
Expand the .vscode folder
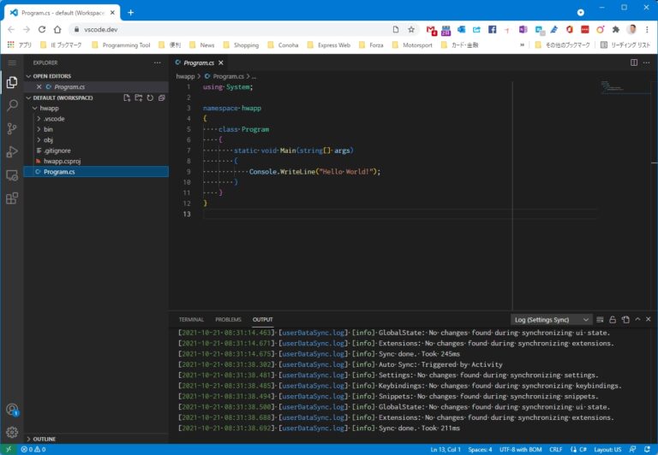click(x=97, y=119)
